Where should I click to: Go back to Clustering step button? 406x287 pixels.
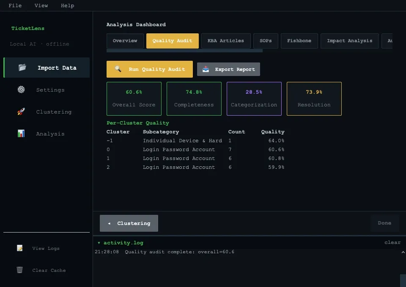point(129,223)
